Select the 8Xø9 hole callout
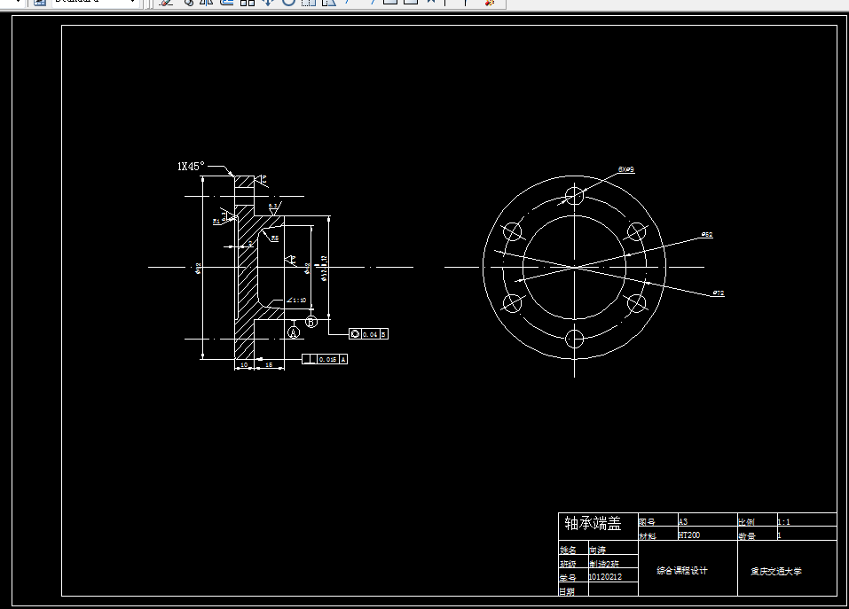 626,169
